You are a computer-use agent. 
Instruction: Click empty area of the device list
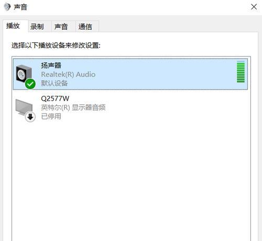[x=131, y=174]
